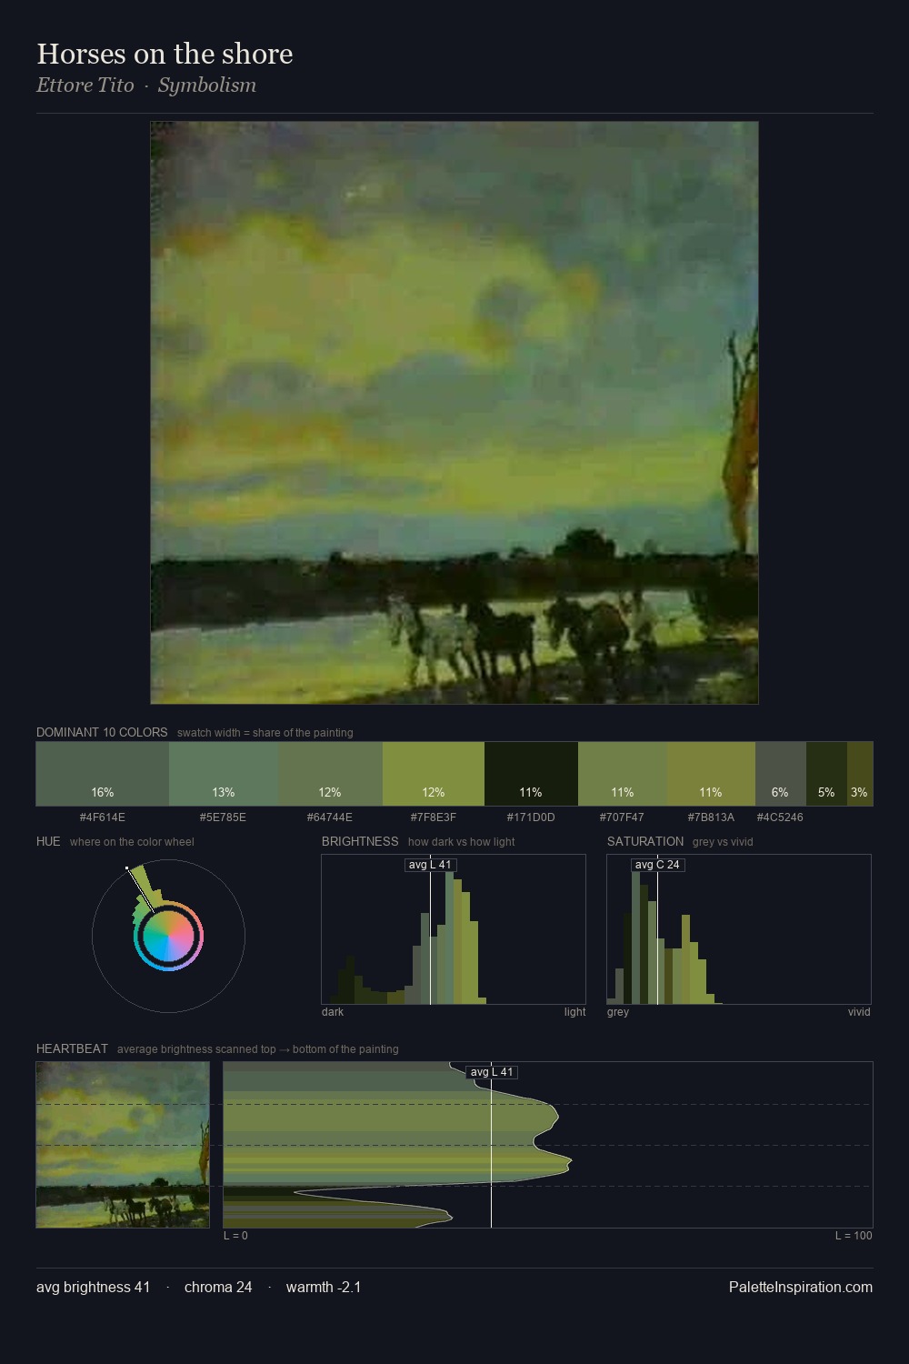This screenshot has height=1364, width=909.
Task: Click the 'warmth -2.1' footer stat
Action: pos(324,1287)
